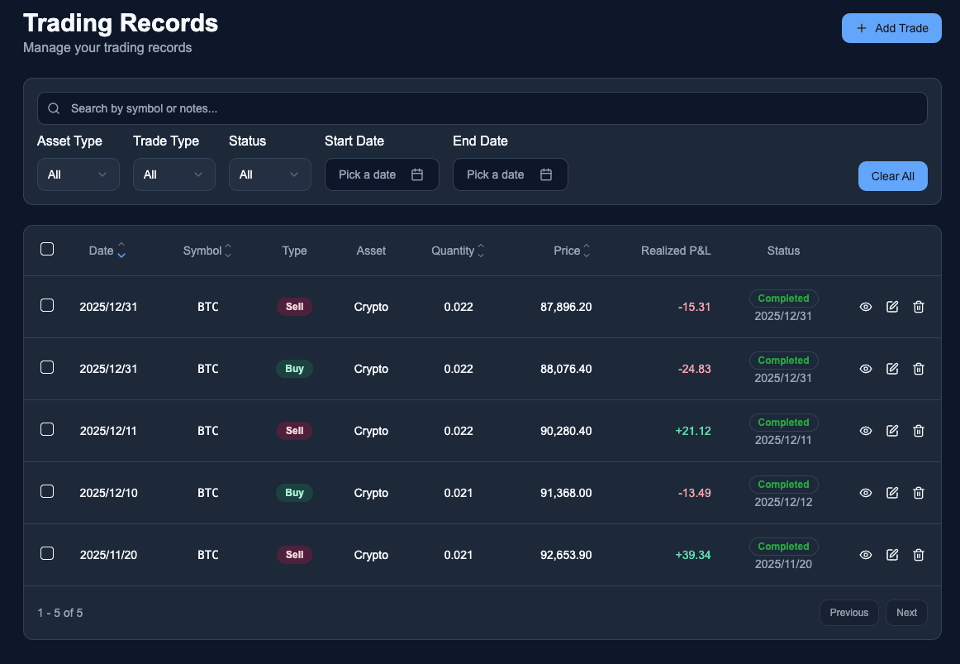960x664 pixels.
Task: Clear all filters using Clear All
Action: [892, 175]
